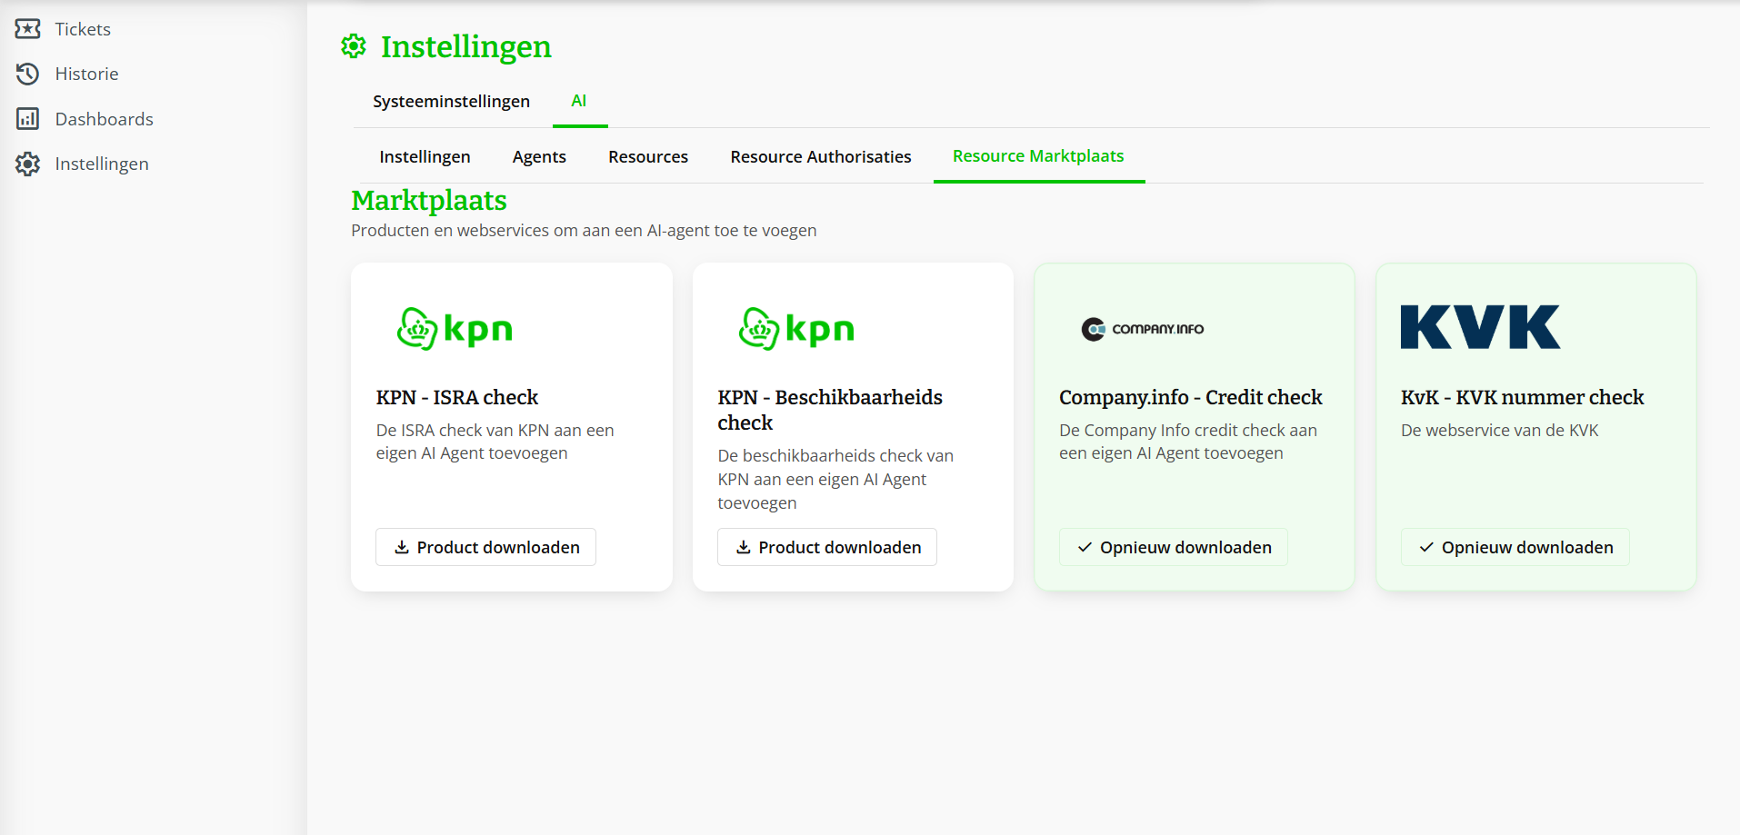Viewport: 1740px width, 835px height.
Task: Redownload KvK KVK nummer check
Action: [1515, 547]
